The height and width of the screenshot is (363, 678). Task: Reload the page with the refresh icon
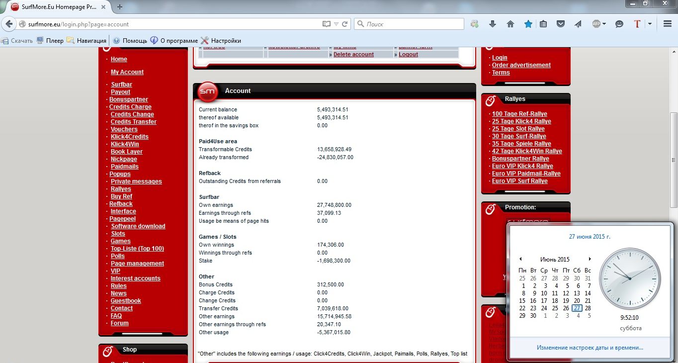click(345, 24)
